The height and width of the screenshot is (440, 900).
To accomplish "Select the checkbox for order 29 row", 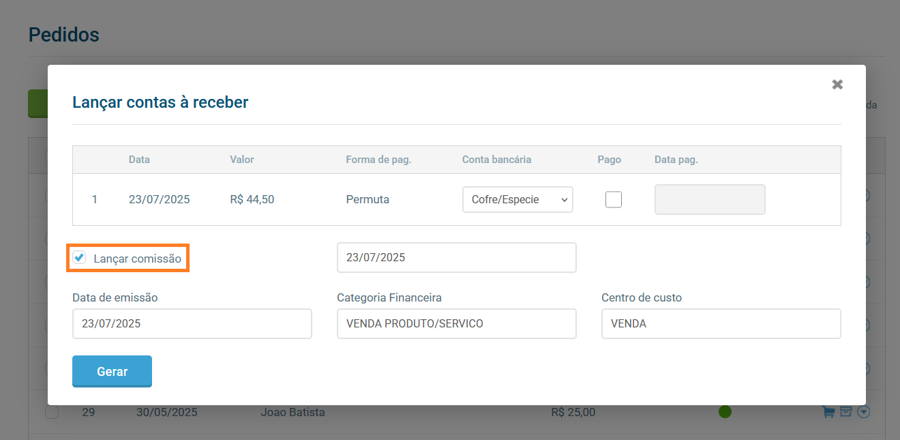I will [52, 413].
